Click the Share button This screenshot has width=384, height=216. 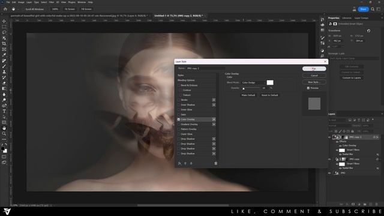point(363,9)
